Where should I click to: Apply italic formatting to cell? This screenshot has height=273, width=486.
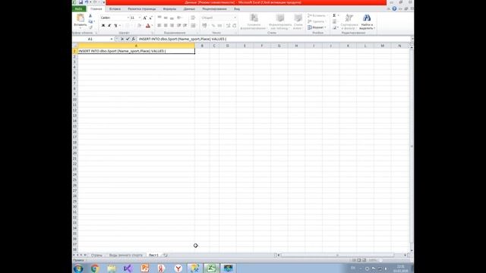[109, 25]
